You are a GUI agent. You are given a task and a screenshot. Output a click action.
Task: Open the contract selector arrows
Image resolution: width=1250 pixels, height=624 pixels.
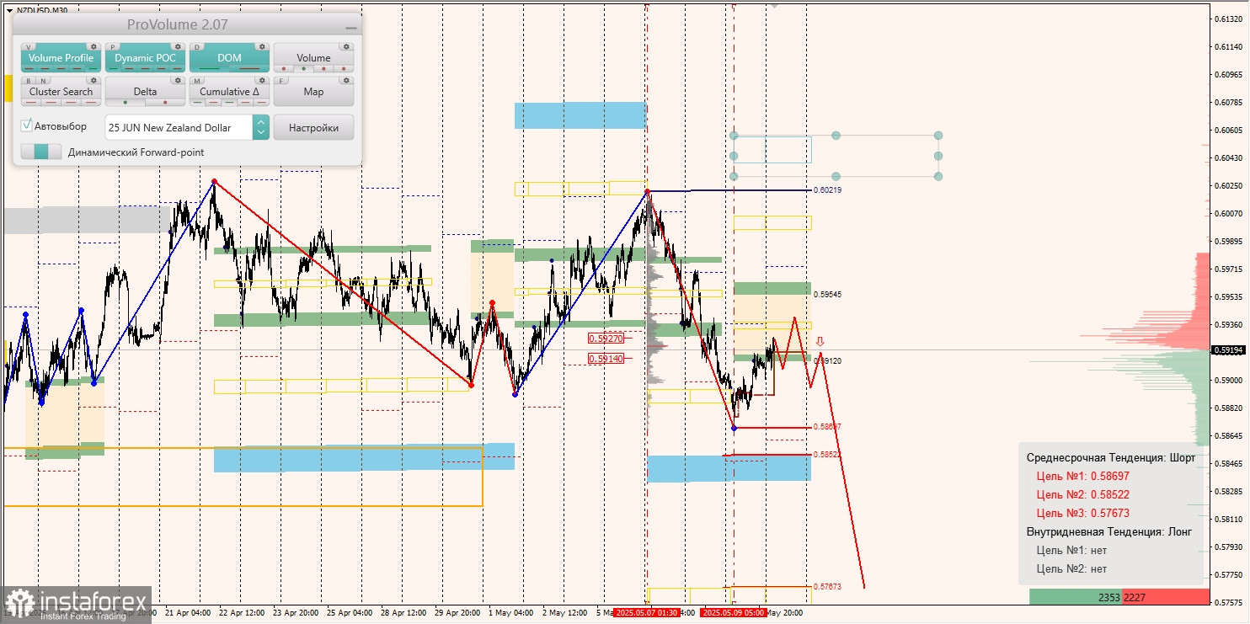click(261, 127)
